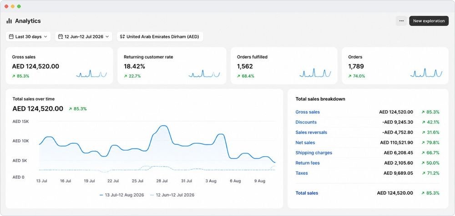Click the Total sales over time heading
455x216 pixels.
[x=33, y=99]
